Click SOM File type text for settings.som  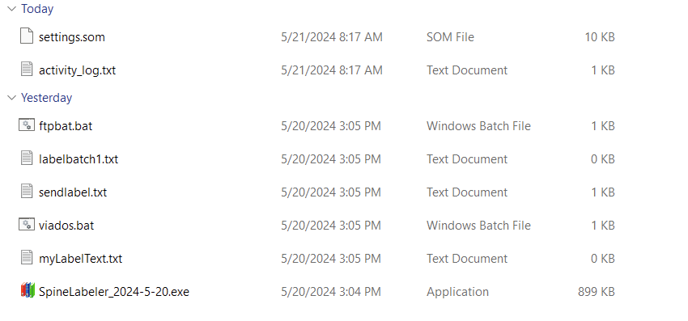click(450, 37)
